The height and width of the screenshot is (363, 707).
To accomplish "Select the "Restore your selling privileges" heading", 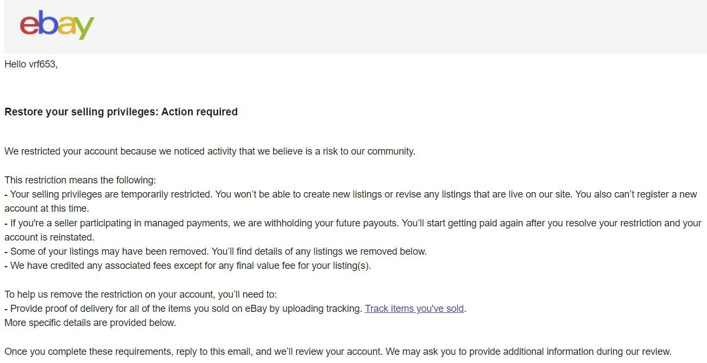I will (121, 112).
